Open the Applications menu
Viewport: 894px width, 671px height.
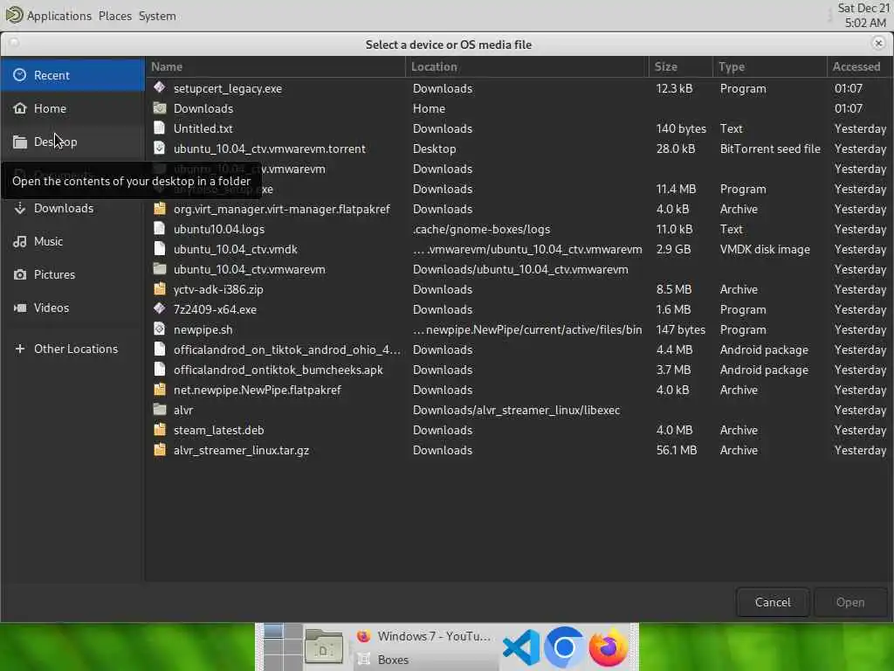[x=58, y=16]
